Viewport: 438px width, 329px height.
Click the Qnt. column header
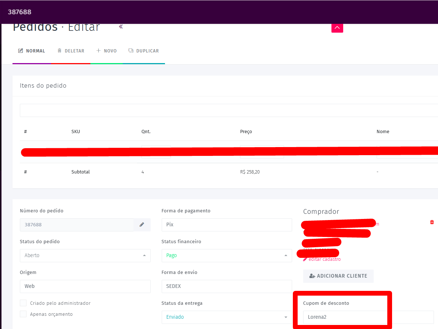(x=146, y=132)
